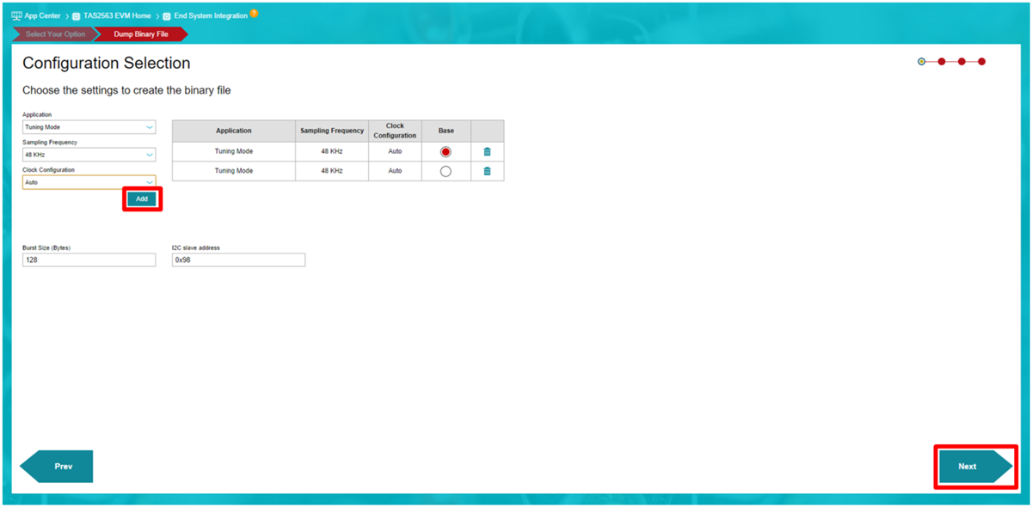The width and height of the screenshot is (1032, 507).
Task: Click the Add button
Action: pyautogui.click(x=142, y=199)
